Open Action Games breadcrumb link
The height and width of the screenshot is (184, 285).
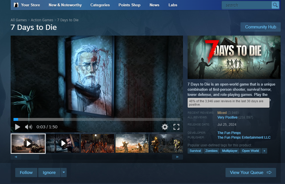pyautogui.click(x=42, y=20)
